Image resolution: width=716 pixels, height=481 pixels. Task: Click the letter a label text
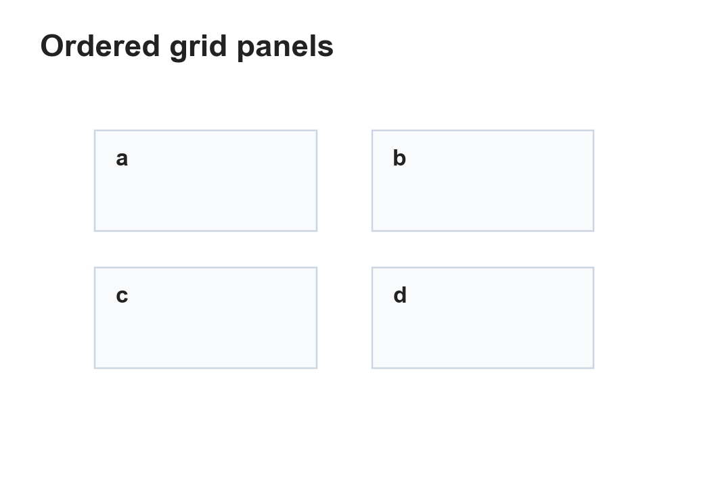pyautogui.click(x=122, y=159)
